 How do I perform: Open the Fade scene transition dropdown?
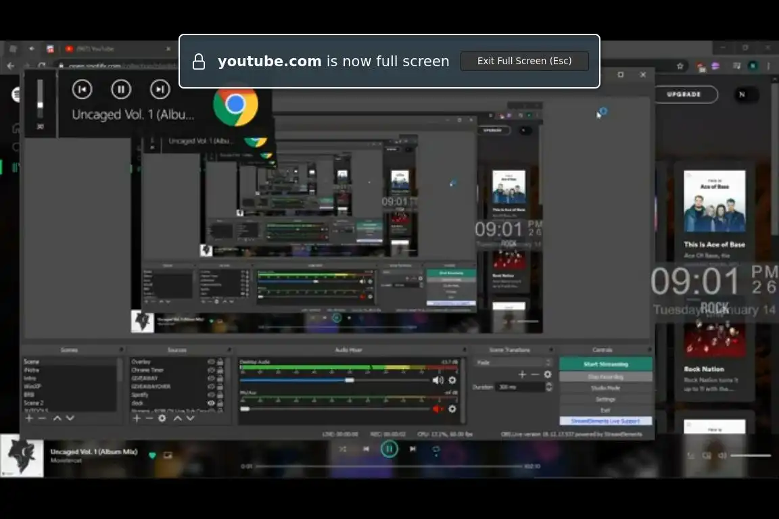click(x=513, y=362)
